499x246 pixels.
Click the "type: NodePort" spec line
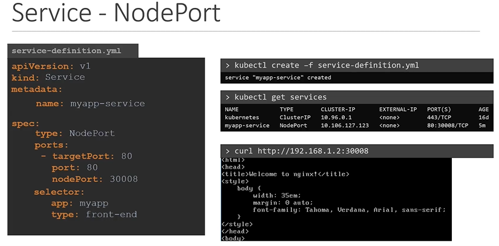coord(75,134)
